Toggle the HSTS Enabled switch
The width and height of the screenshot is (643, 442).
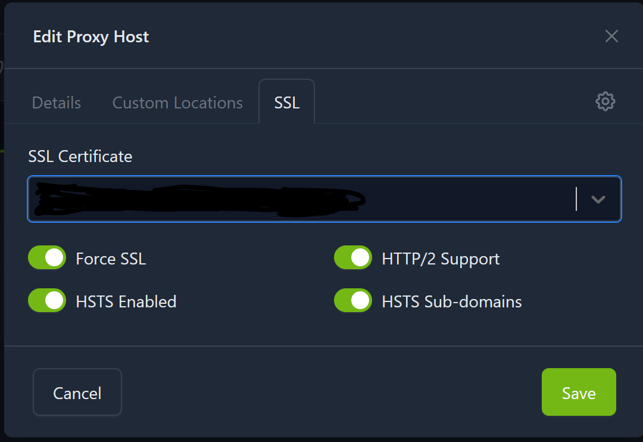click(x=47, y=301)
